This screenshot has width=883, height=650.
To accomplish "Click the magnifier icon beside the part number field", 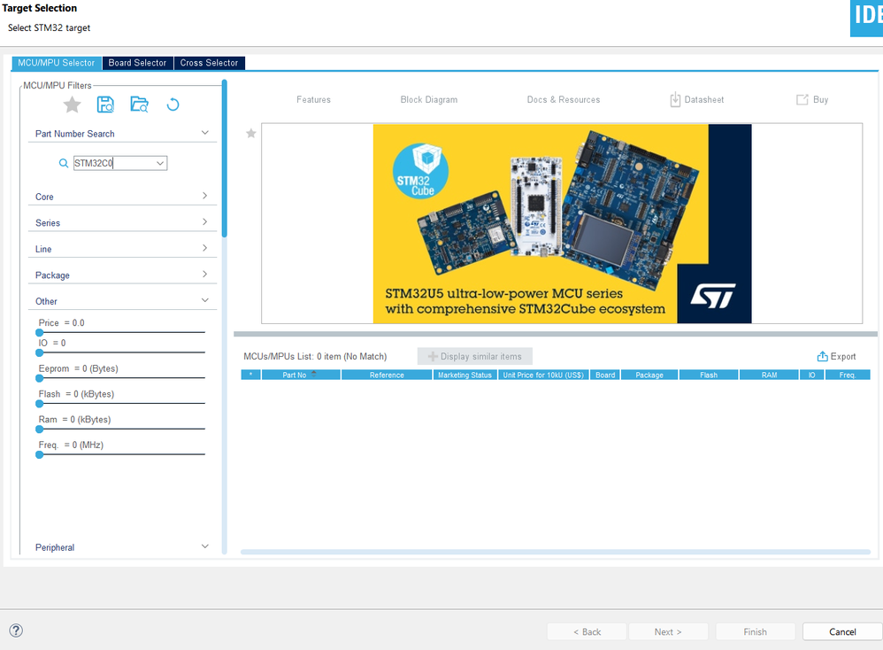I will click(x=64, y=163).
